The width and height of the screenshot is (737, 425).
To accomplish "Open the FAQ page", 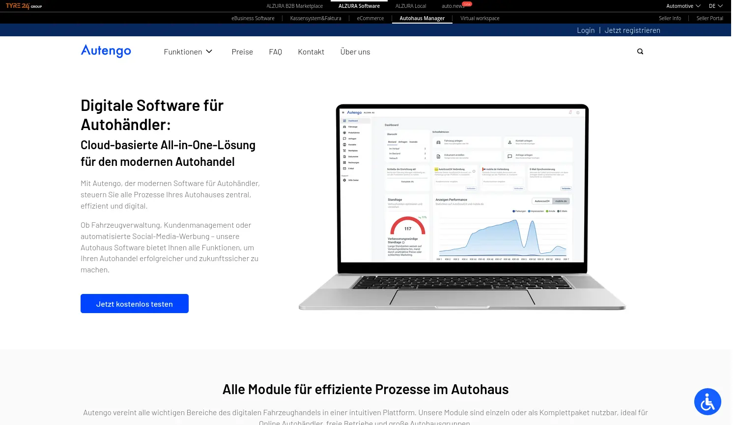I will coord(275,52).
